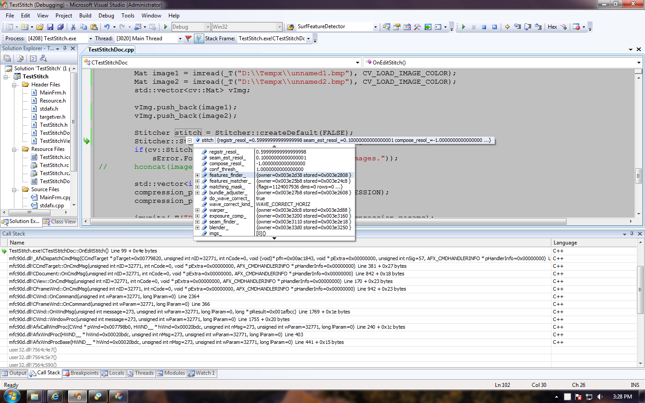645x403 pixels.
Task: Stop debugging with the blue square icon
Action: (484, 27)
